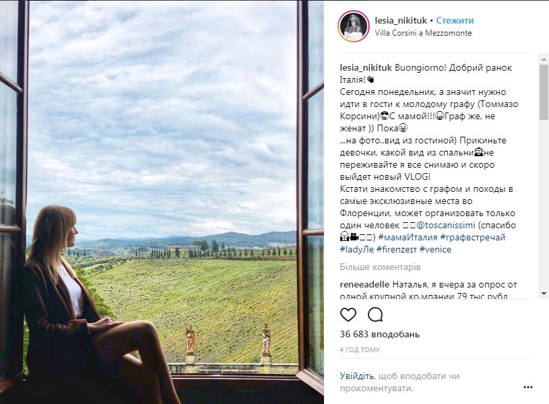Expand more comments via Більше коментарів
The width and height of the screenshot is (549, 404).
click(x=378, y=267)
